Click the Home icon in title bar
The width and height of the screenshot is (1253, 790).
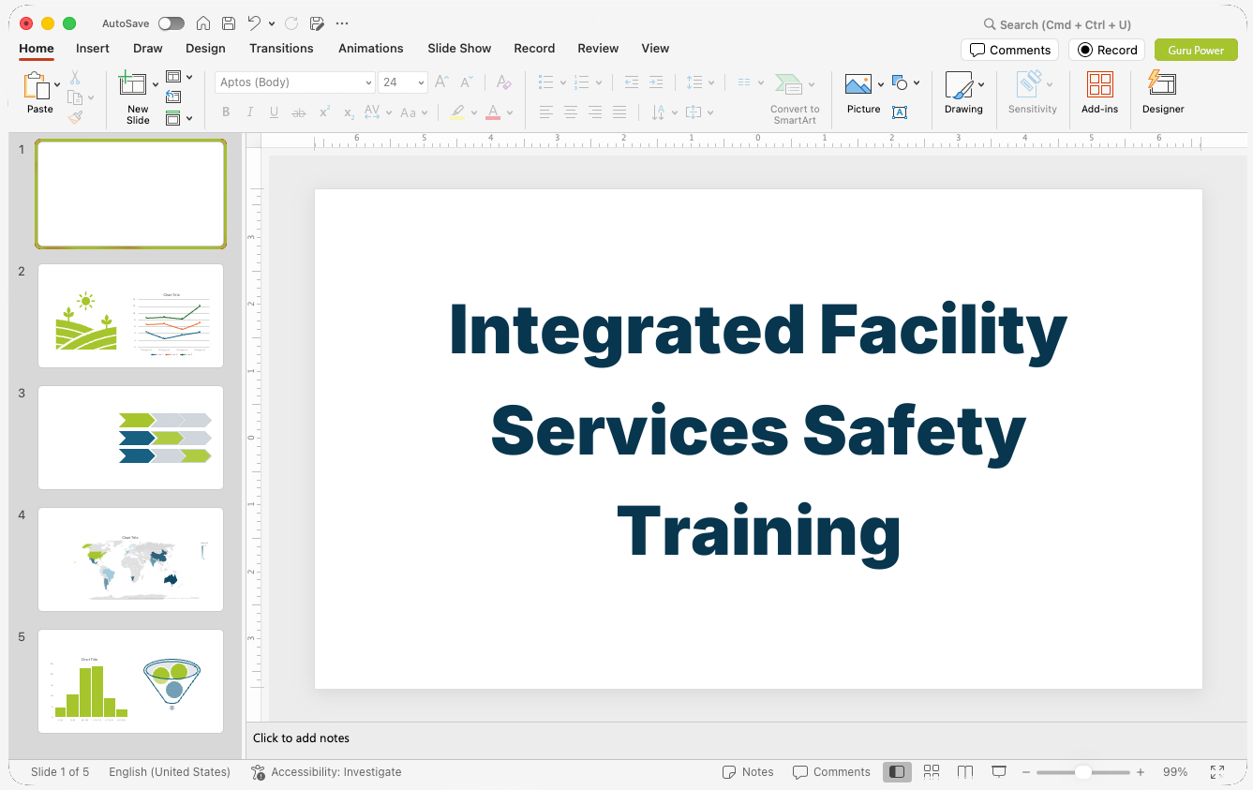point(203,23)
